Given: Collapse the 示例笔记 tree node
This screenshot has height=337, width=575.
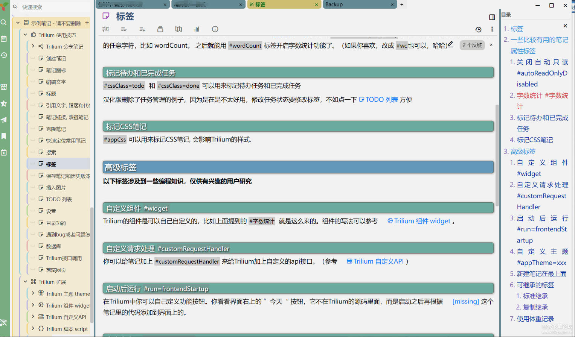Looking at the screenshot, I should (x=18, y=23).
